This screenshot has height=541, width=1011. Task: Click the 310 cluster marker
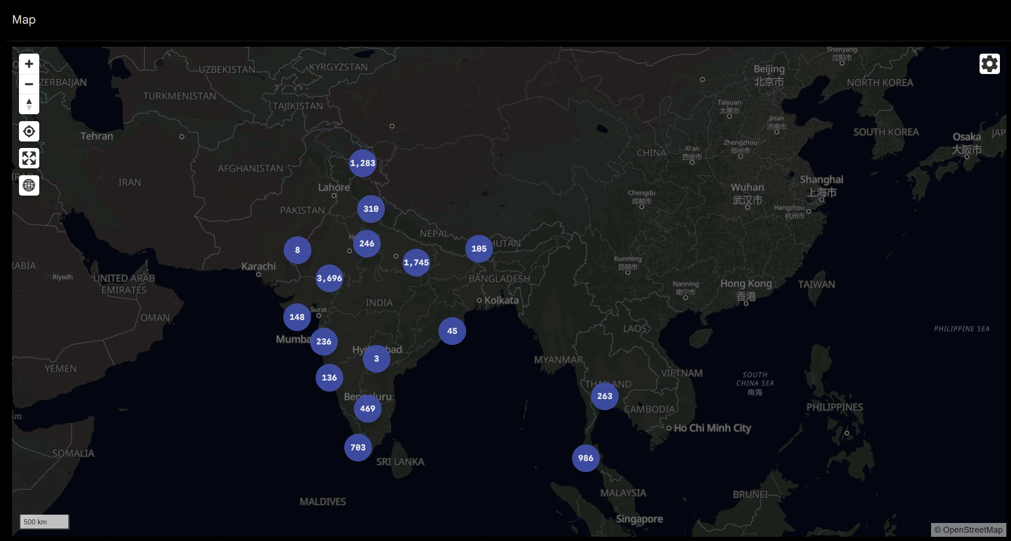[371, 209]
